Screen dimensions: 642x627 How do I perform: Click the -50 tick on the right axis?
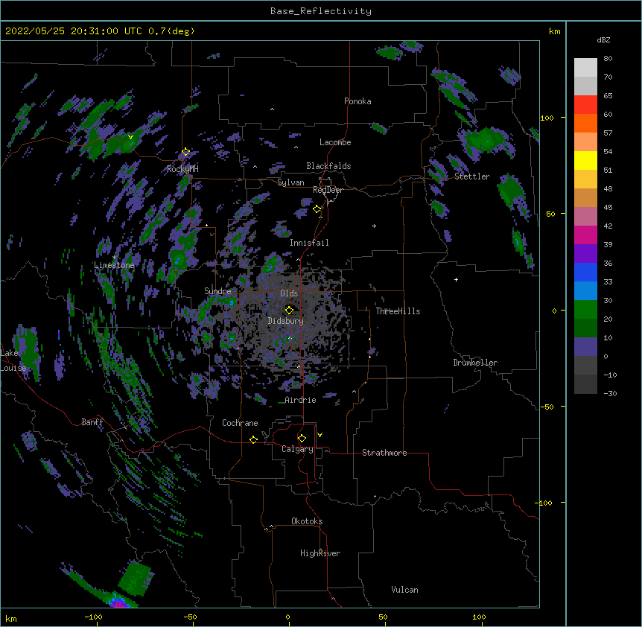click(547, 407)
